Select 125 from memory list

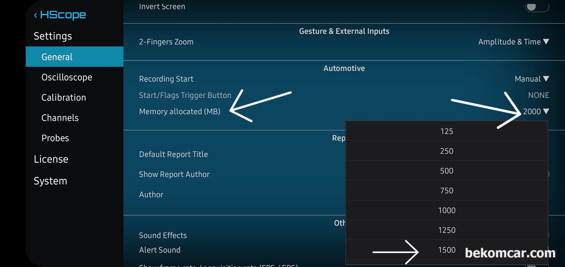tap(446, 131)
